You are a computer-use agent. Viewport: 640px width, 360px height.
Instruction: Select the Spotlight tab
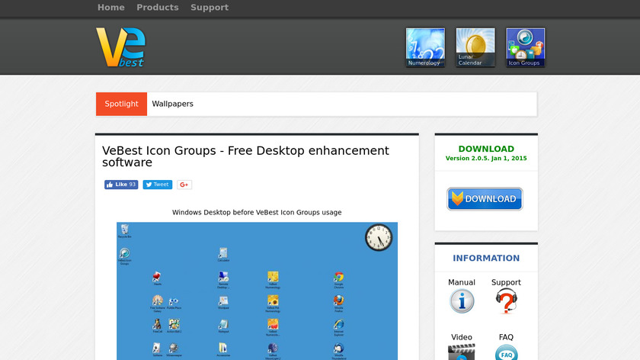point(122,104)
